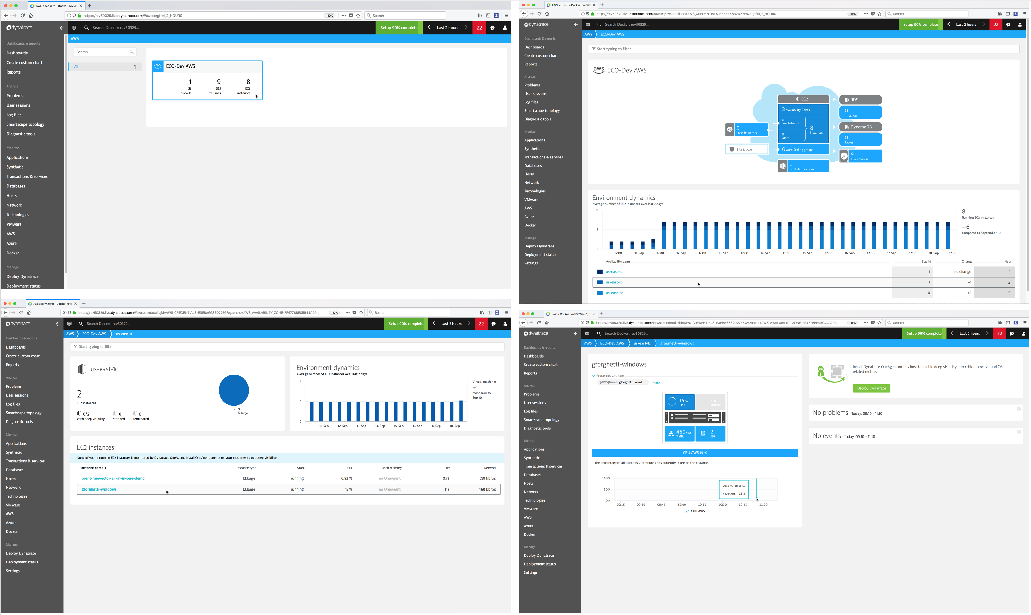Open gforghetti-windows instance link
This screenshot has height=615, width=1031.
(x=99, y=489)
